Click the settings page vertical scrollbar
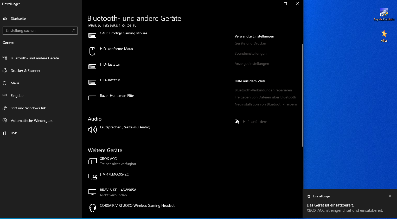 point(302,95)
